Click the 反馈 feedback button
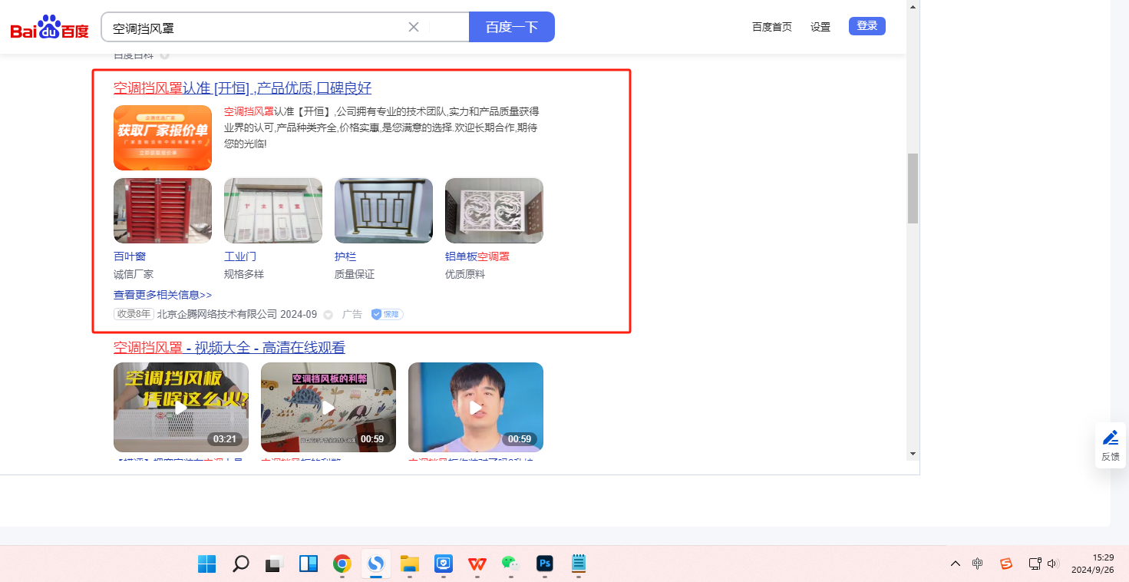The height and width of the screenshot is (582, 1129). [1111, 445]
